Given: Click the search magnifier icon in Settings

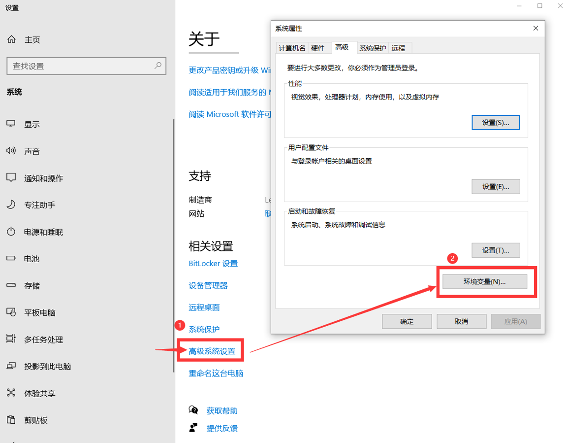Looking at the screenshot, I should click(158, 66).
